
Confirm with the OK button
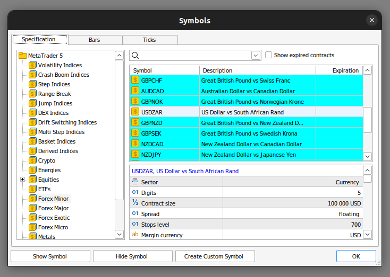click(x=356, y=256)
